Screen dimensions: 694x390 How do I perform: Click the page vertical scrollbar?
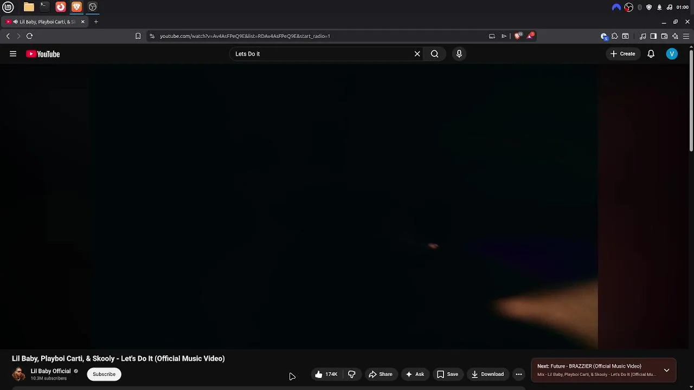tap(691, 100)
